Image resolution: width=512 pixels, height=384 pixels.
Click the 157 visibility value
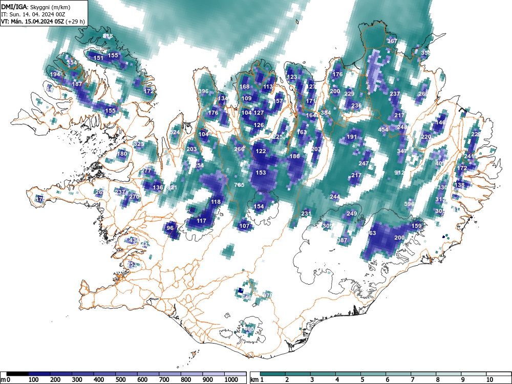coord(278,101)
